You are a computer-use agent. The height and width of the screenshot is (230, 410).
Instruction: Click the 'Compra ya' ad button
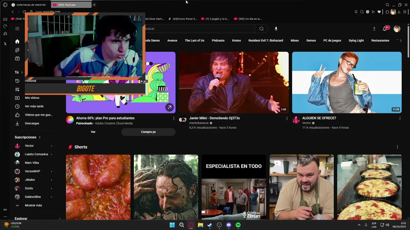pyautogui.click(x=148, y=132)
